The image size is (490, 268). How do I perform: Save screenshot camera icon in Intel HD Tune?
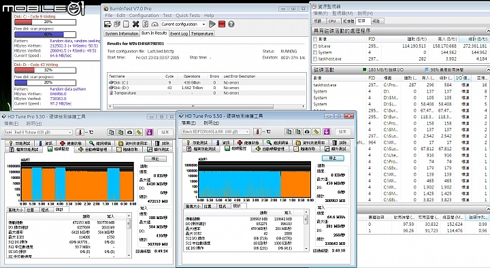pos(130,132)
